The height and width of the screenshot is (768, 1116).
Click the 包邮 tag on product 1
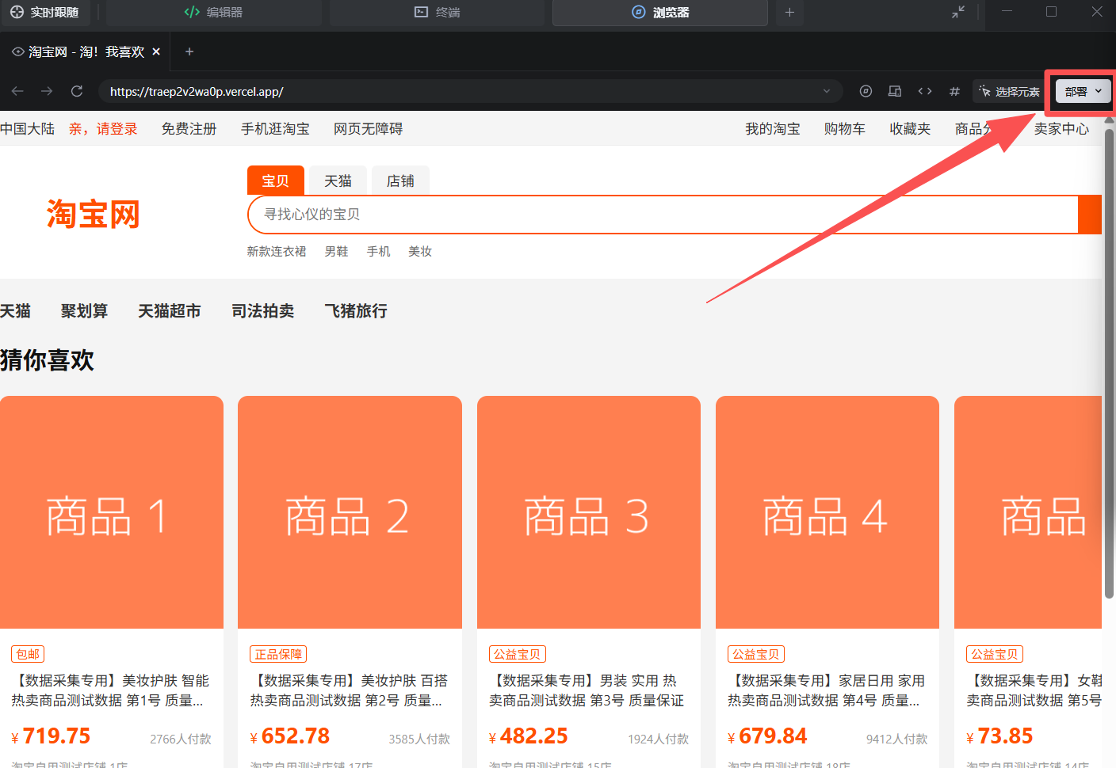(x=28, y=654)
